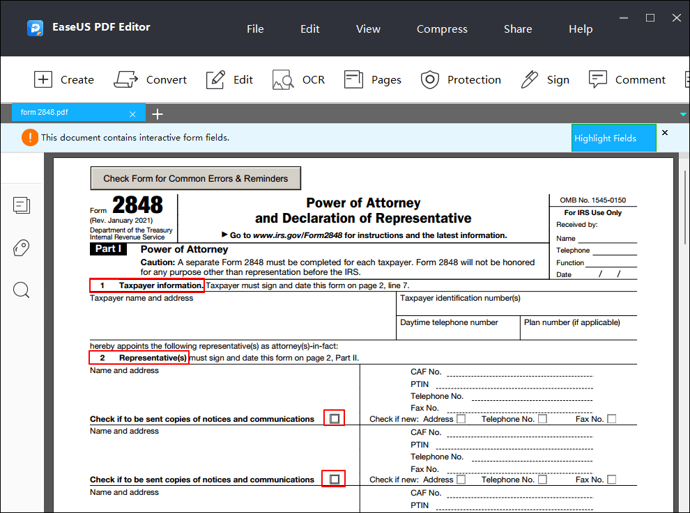Open the search magnifier sidebar icon
Screen dimensions: 690x513
click(22, 290)
